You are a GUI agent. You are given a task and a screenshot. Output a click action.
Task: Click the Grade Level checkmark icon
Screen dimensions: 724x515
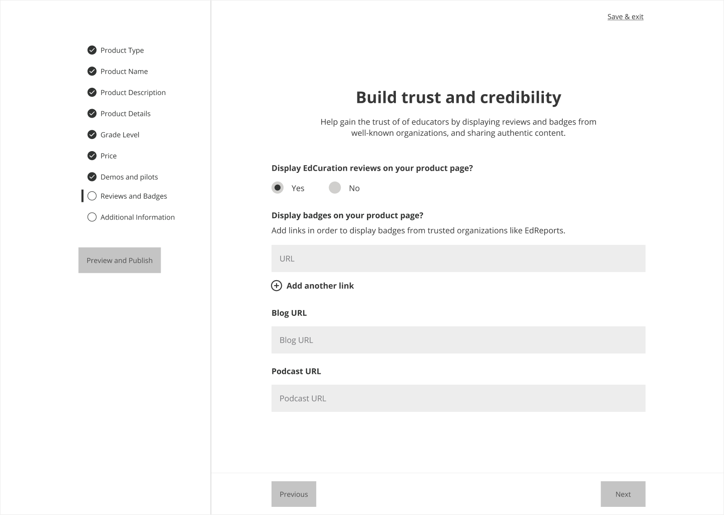[92, 134]
